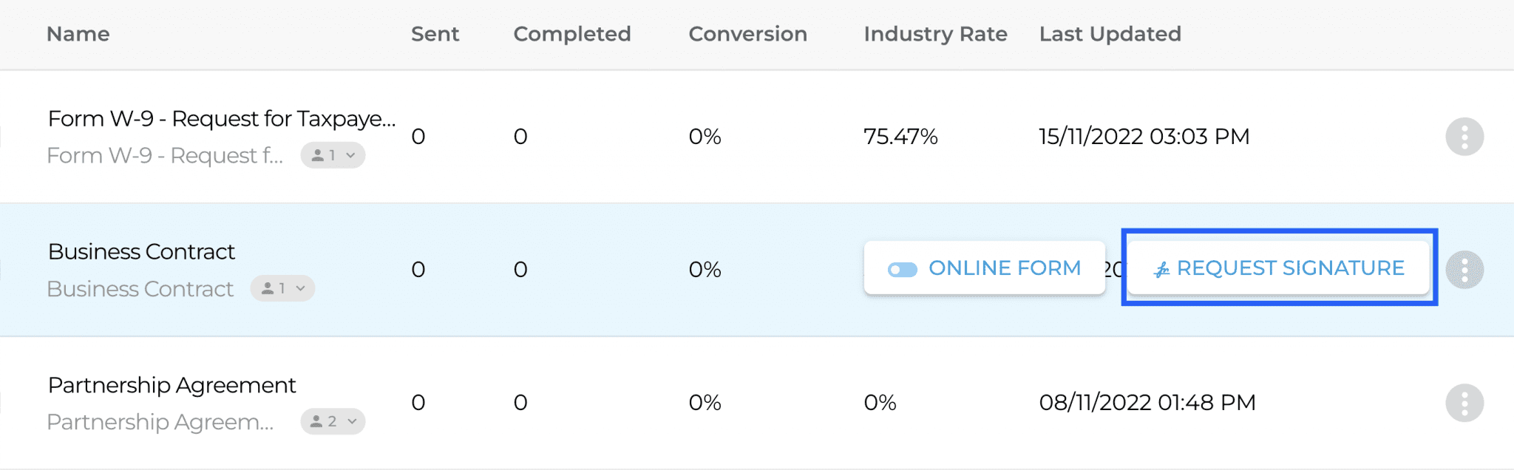Image resolution: width=1514 pixels, height=470 pixels.
Task: Click person icon in Business Contract recipients badge
Action: 268,288
